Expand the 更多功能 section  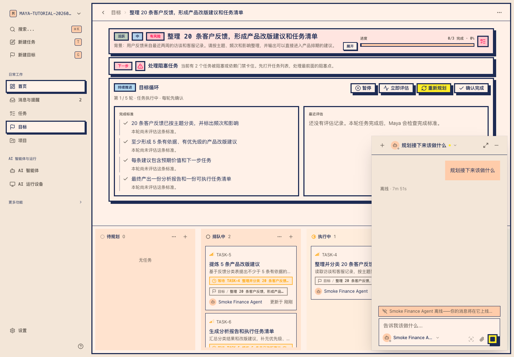tap(45, 202)
